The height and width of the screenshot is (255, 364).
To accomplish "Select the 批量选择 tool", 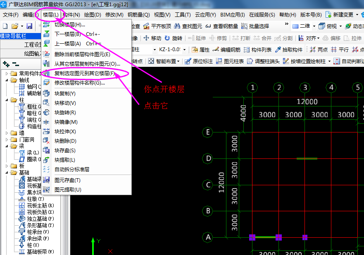I will [x=255, y=26].
